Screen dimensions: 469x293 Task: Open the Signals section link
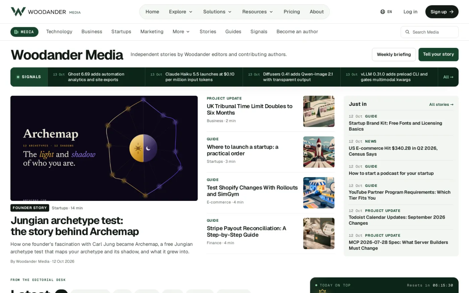point(259,31)
